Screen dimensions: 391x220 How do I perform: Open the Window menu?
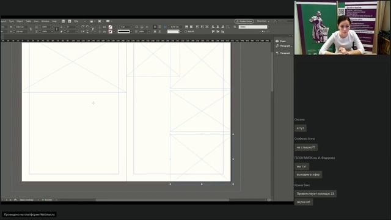pos(45,21)
